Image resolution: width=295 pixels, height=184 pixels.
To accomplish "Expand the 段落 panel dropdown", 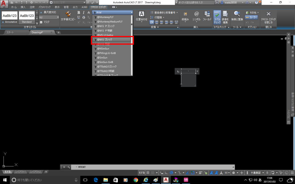I will (x=155, y=27).
